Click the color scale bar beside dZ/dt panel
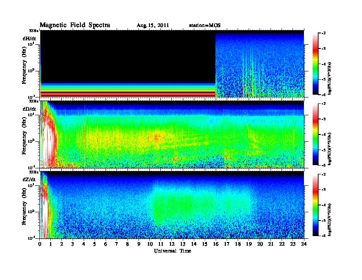The height and width of the screenshot is (280, 362). click(315, 205)
